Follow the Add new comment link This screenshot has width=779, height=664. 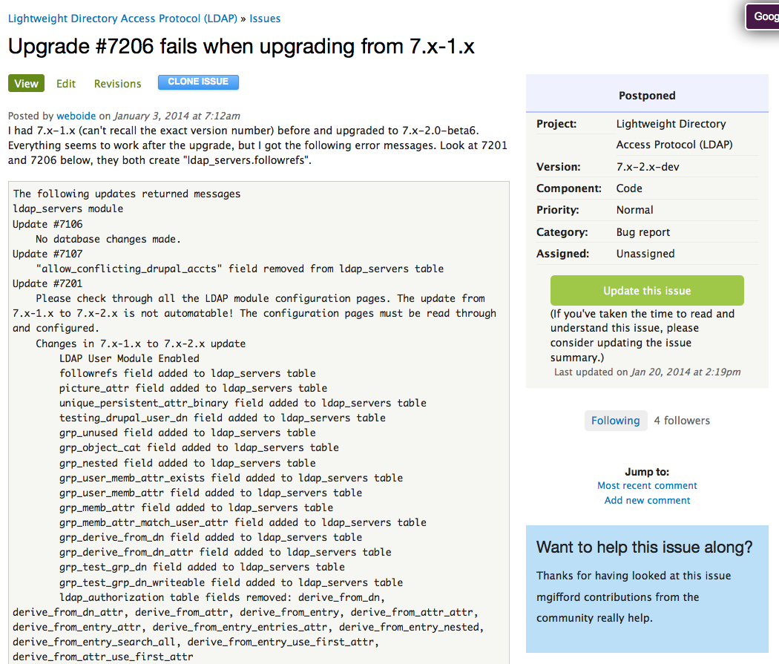(647, 501)
